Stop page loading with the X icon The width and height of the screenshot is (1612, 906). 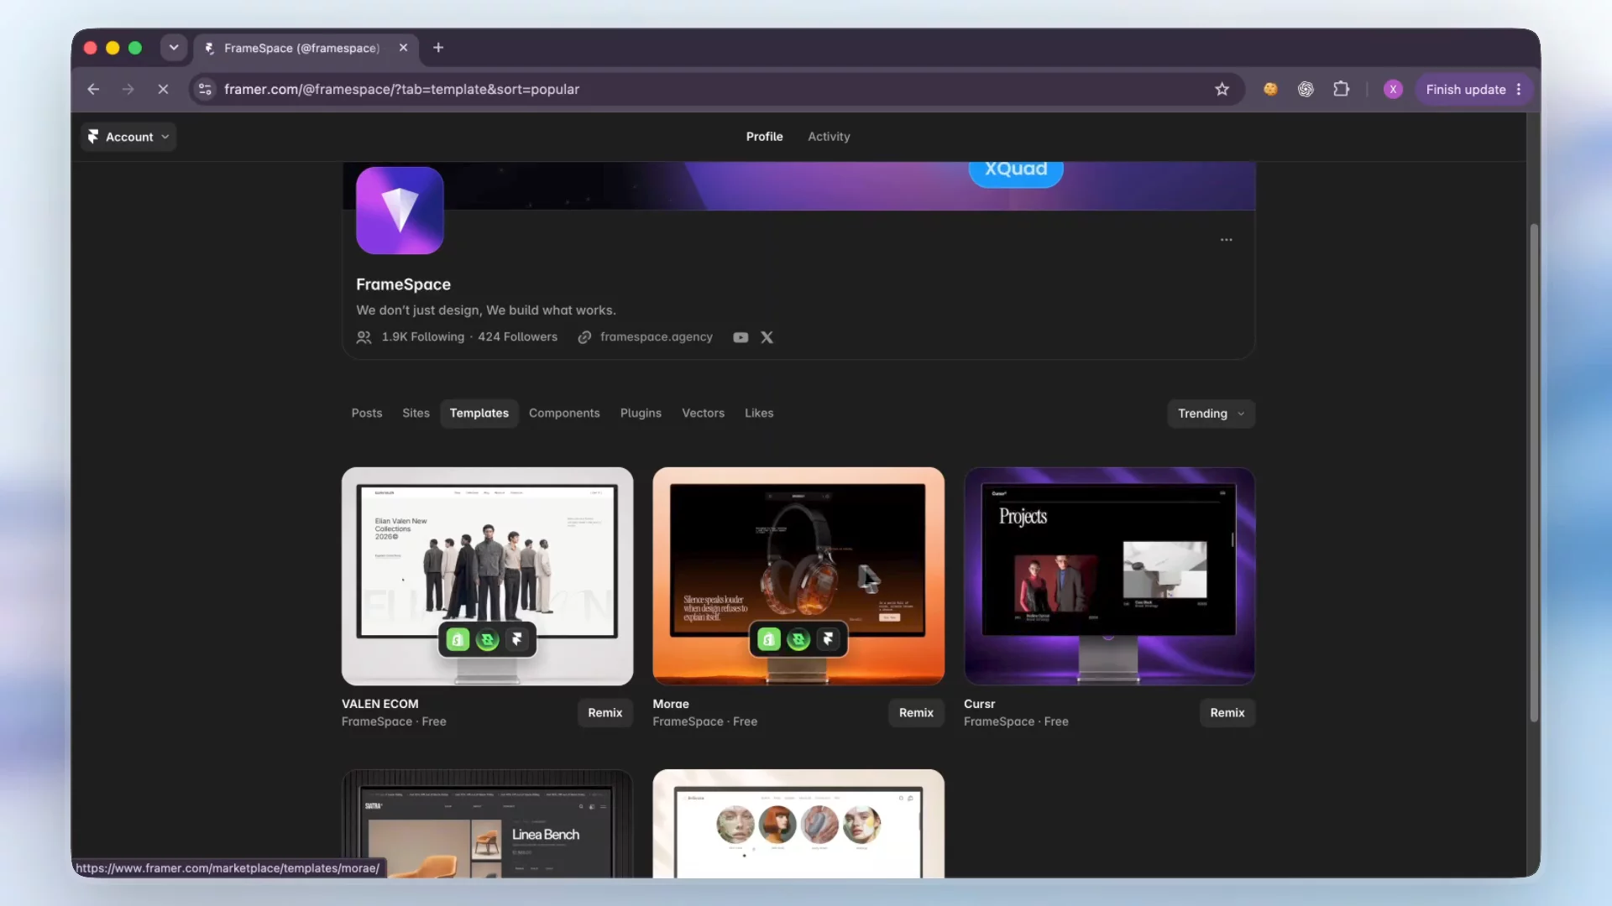click(x=163, y=89)
